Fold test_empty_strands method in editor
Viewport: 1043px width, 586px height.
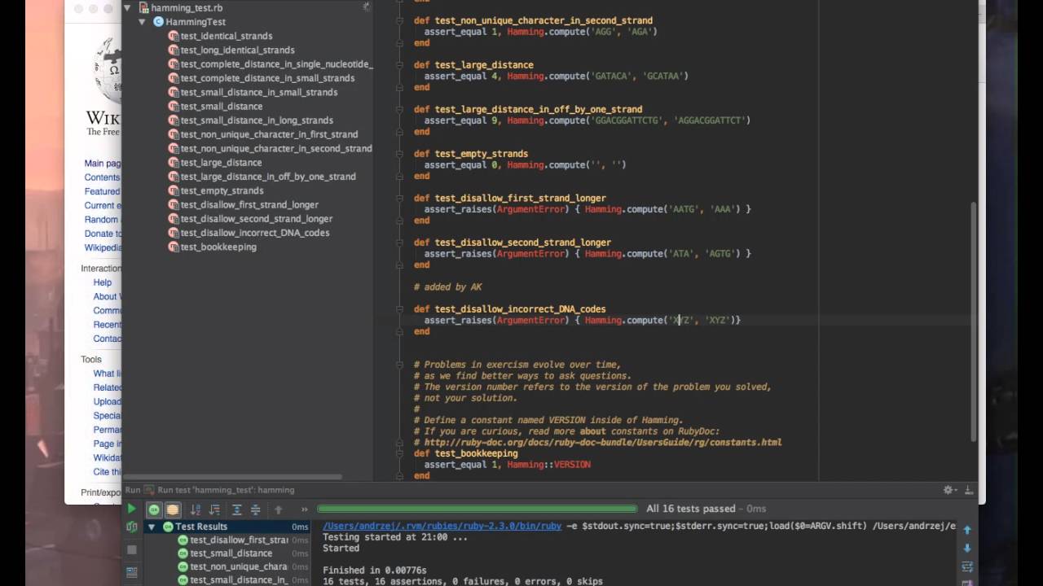pyautogui.click(x=400, y=154)
